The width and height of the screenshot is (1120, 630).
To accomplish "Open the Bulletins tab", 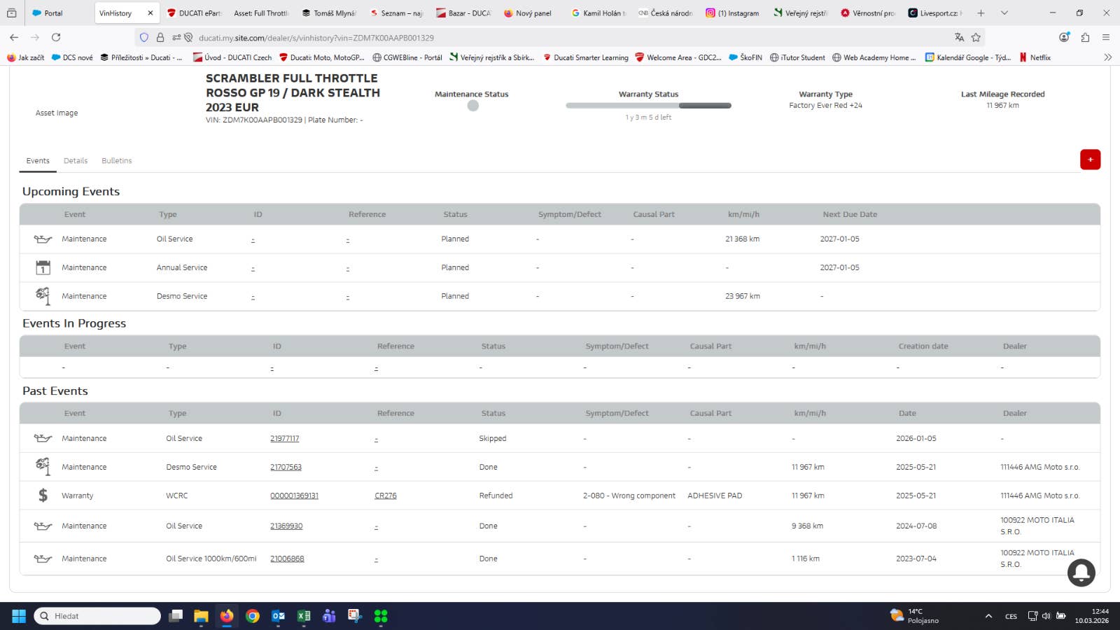I will 117,161.
